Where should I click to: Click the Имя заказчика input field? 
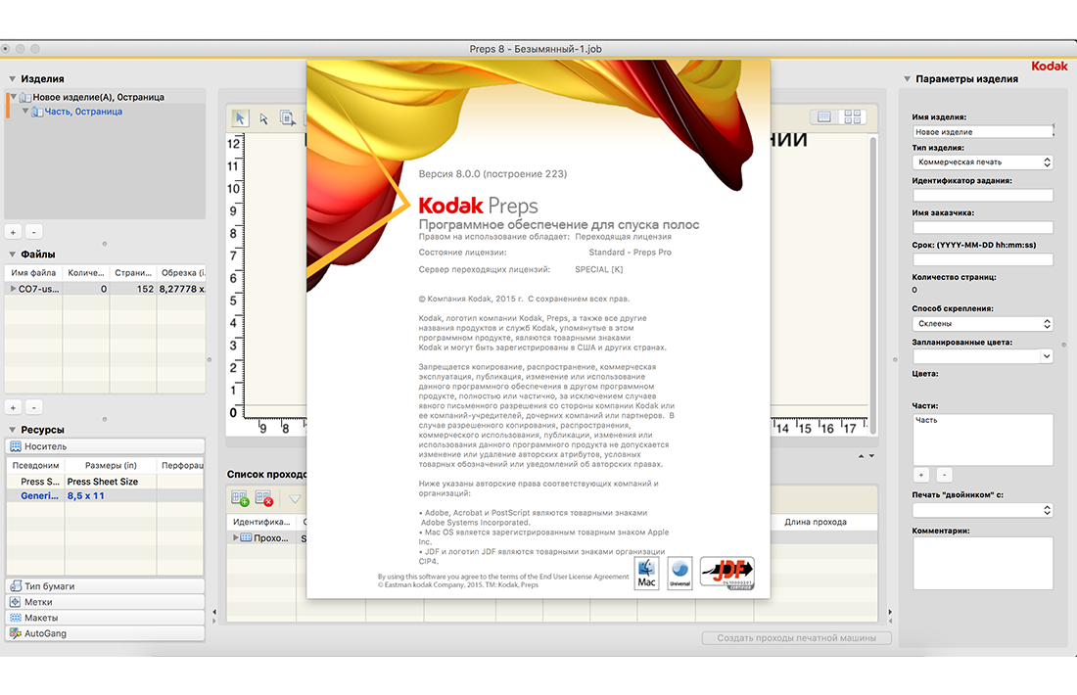(982, 226)
